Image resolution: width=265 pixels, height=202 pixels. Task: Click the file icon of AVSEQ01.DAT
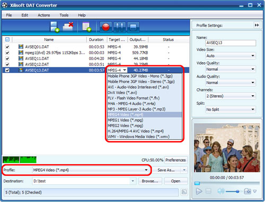[x=21, y=47]
